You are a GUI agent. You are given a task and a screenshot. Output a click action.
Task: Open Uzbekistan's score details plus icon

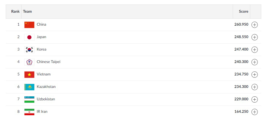(x=254, y=99)
